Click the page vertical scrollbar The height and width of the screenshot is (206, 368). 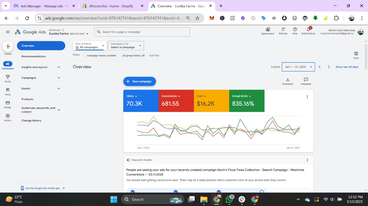click(x=366, y=57)
